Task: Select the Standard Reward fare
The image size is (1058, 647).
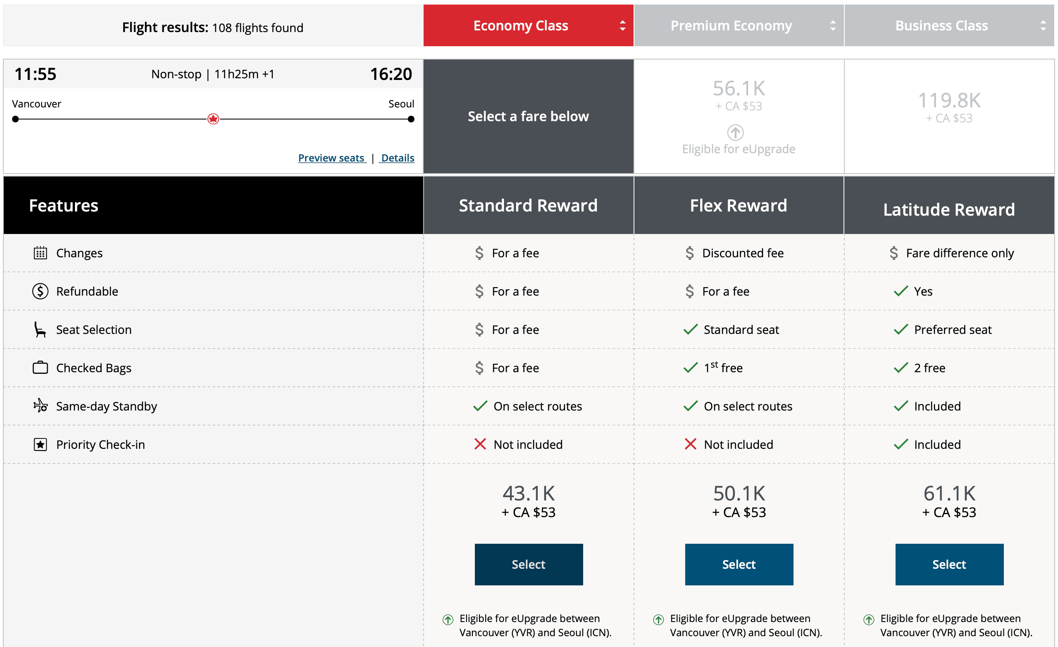Action: (x=529, y=564)
